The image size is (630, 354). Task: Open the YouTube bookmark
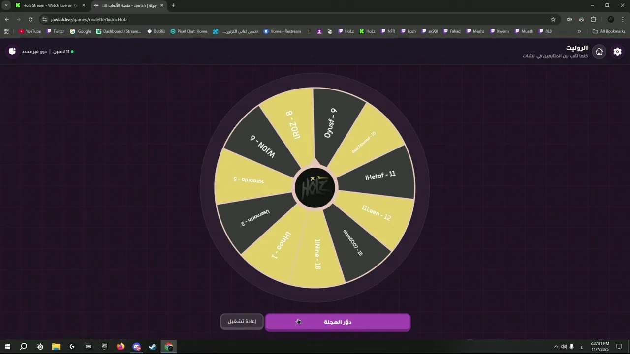[x=30, y=31]
